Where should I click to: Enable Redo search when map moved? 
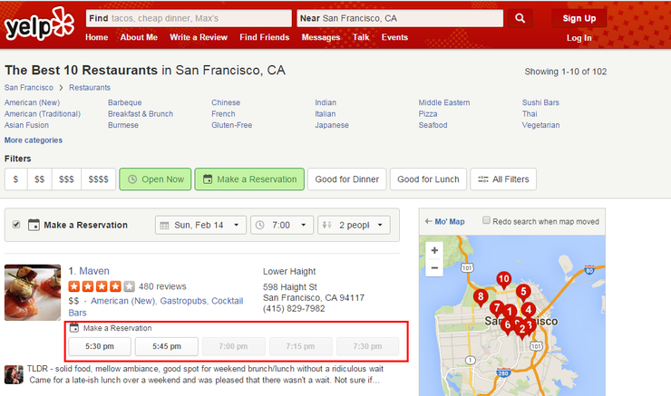pos(486,220)
